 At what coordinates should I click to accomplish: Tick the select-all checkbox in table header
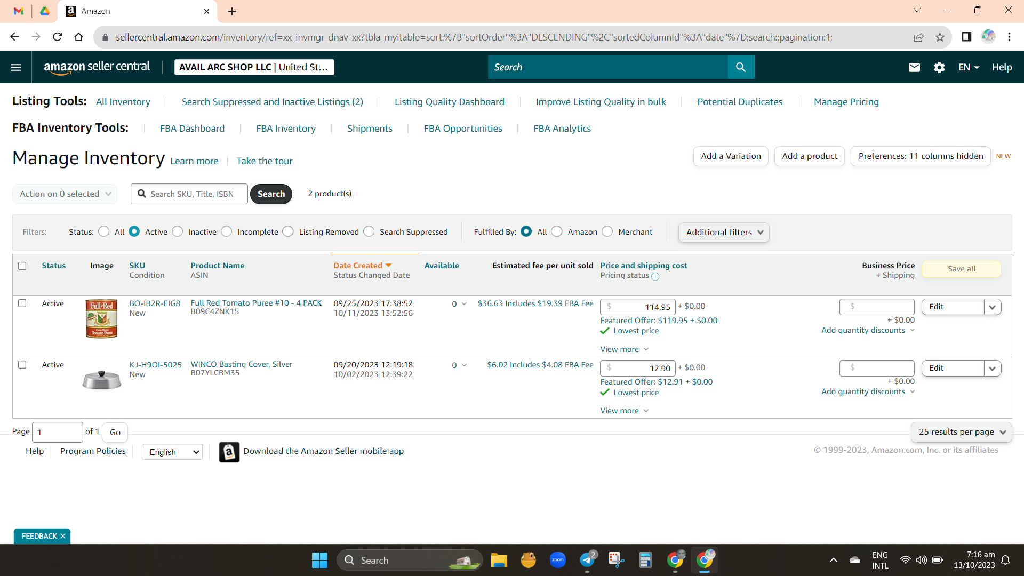tap(22, 266)
